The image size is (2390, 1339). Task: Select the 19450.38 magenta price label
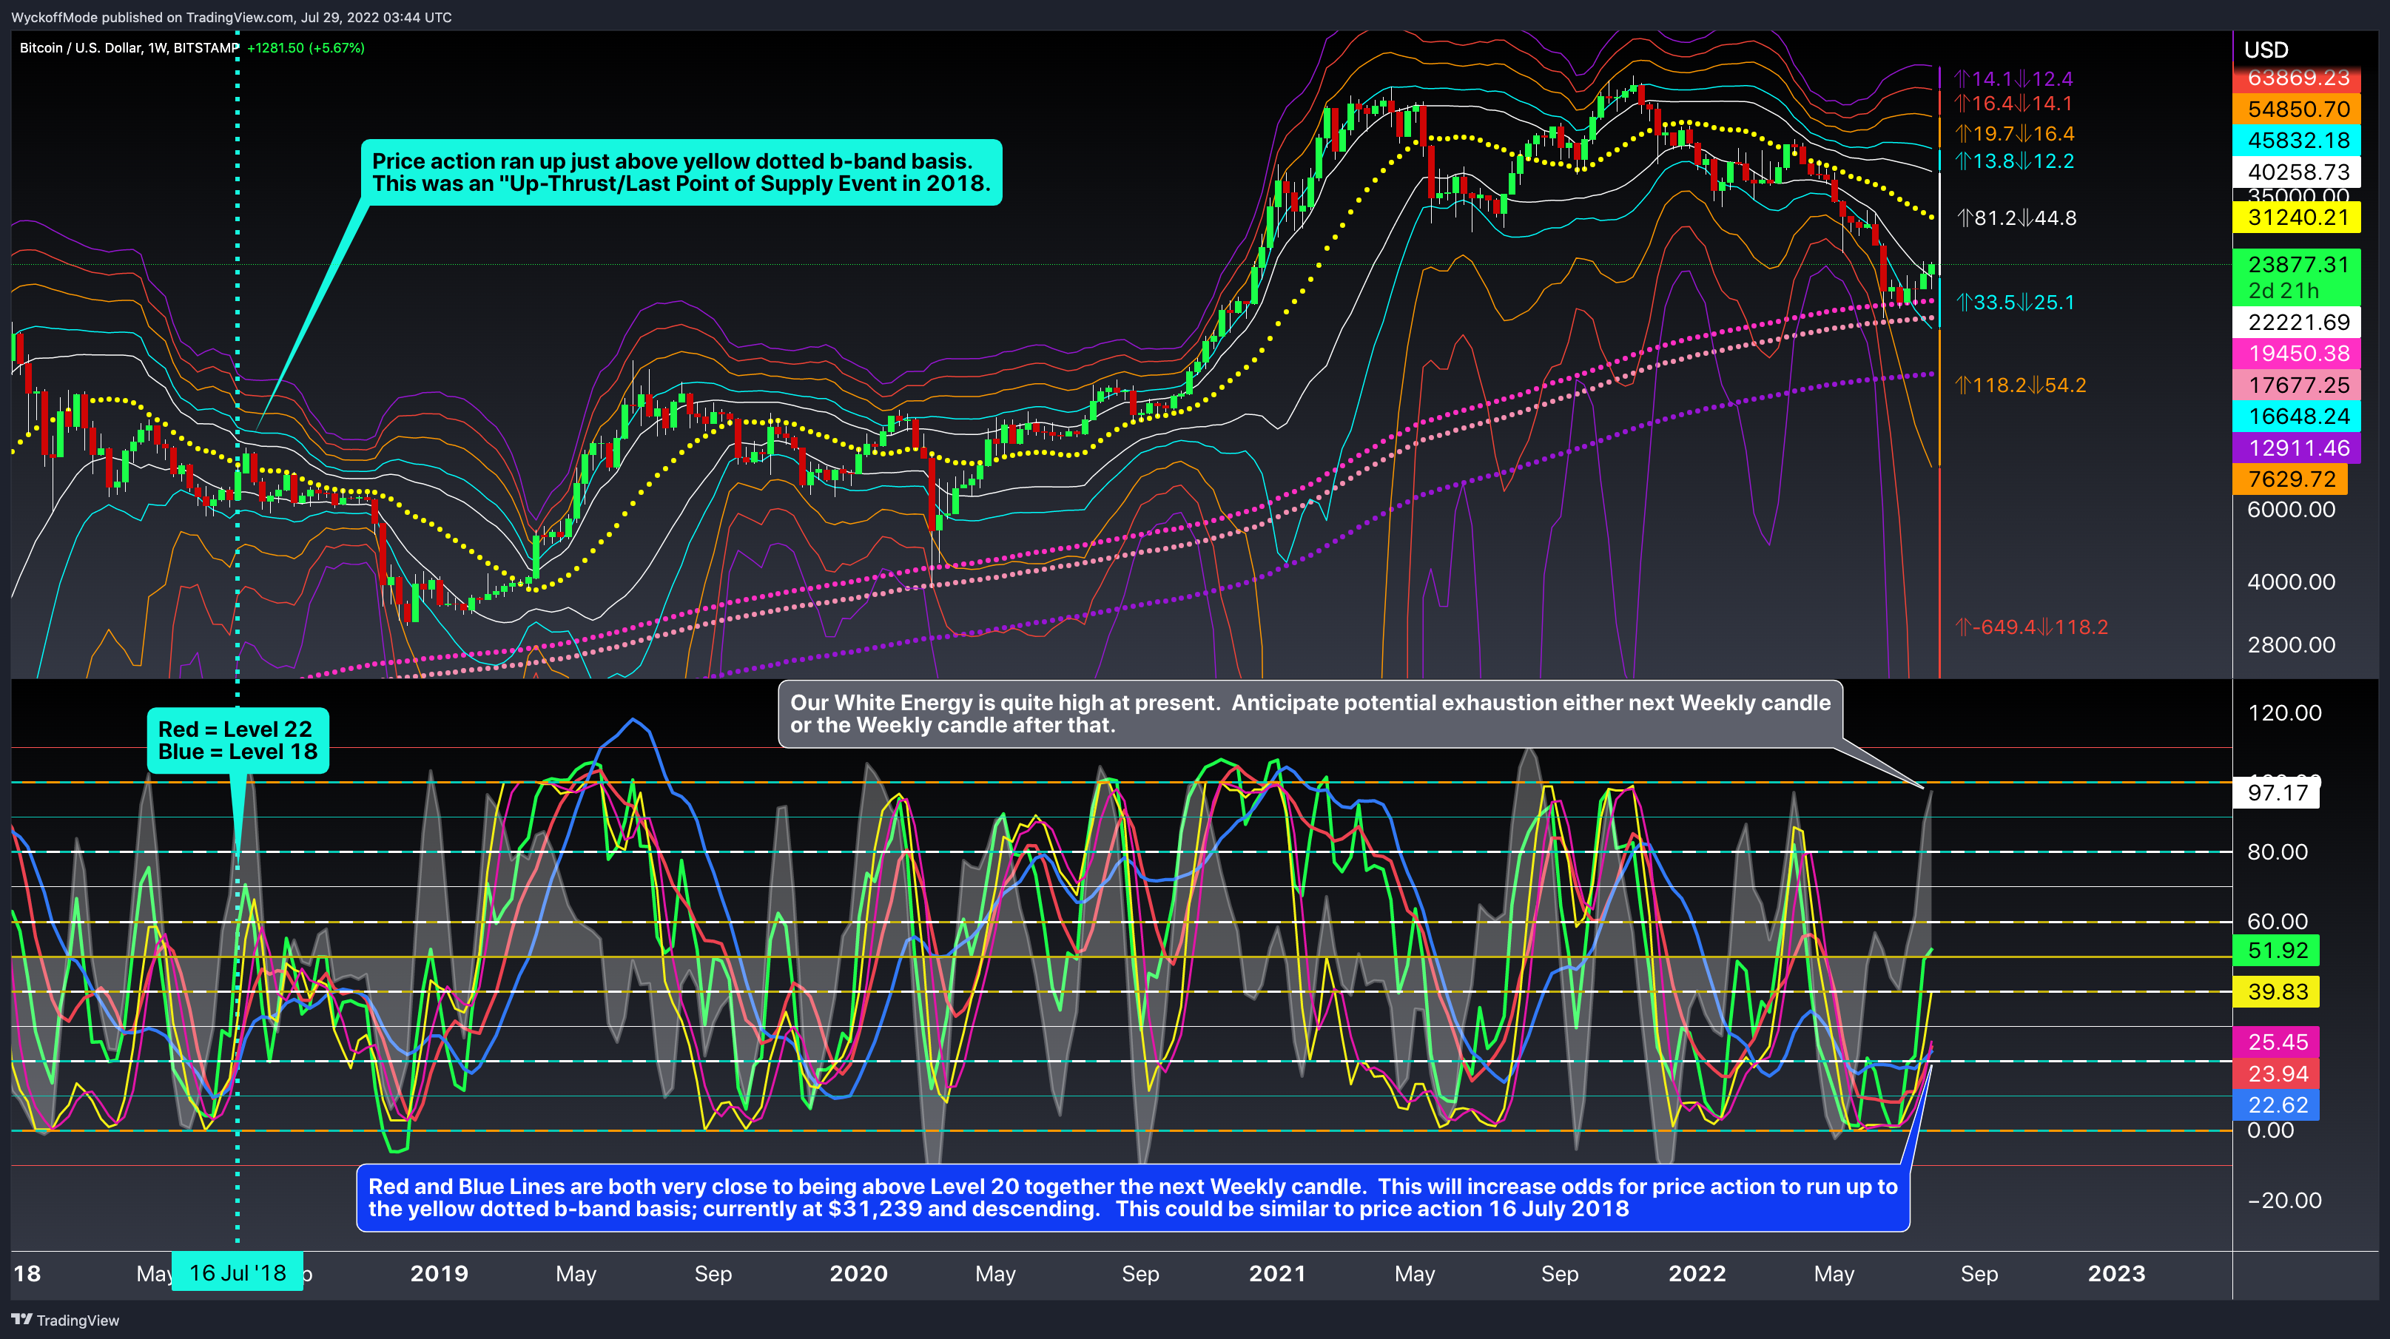coord(2296,354)
